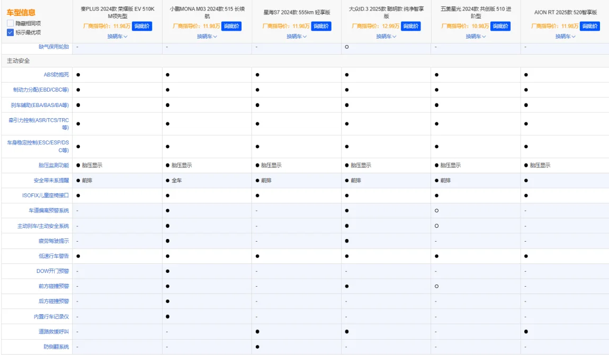Viewport: 609px width, 355px height.
Task: Open 换辆车 dropdown under 五菱星光
Action: 476,37
